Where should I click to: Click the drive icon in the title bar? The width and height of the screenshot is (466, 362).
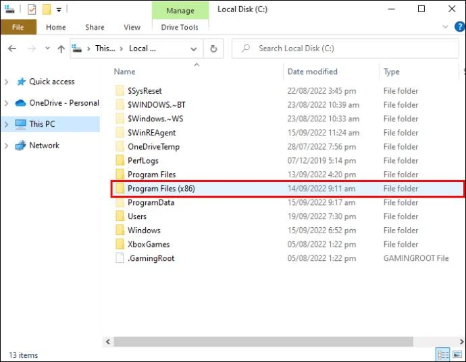pos(9,9)
